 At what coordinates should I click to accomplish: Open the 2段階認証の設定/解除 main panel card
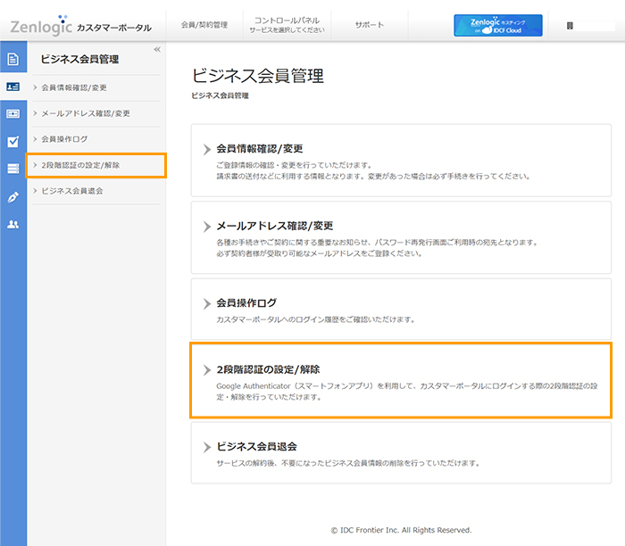point(400,381)
